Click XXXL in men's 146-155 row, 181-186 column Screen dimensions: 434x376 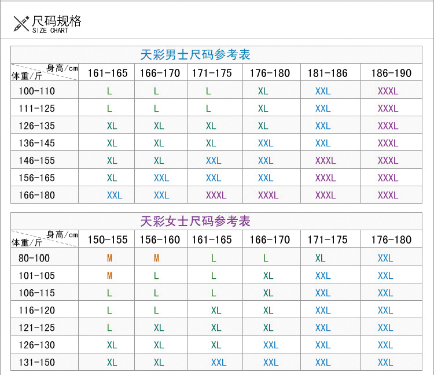tap(325, 160)
